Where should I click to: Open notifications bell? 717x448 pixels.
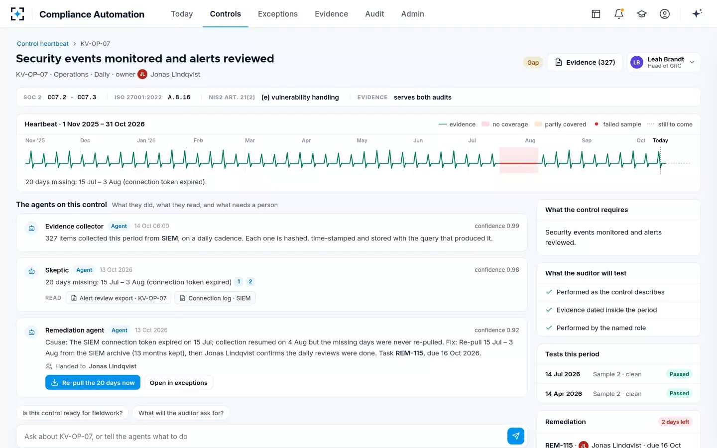619,14
